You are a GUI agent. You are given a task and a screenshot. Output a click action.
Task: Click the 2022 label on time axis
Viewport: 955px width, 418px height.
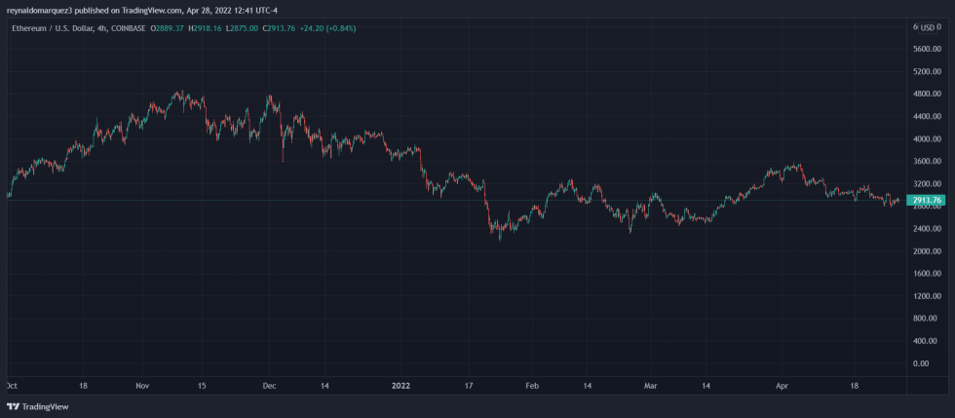401,386
